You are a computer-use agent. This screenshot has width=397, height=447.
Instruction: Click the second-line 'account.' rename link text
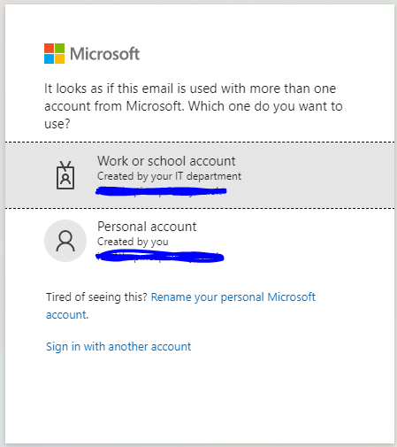(x=67, y=315)
